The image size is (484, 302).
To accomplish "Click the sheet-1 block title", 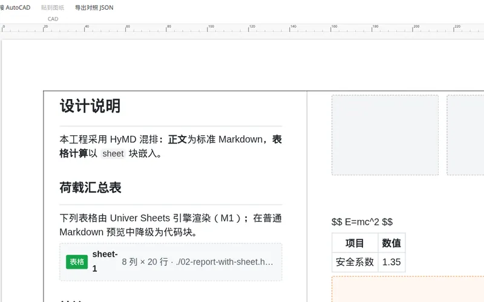I will (105, 262).
